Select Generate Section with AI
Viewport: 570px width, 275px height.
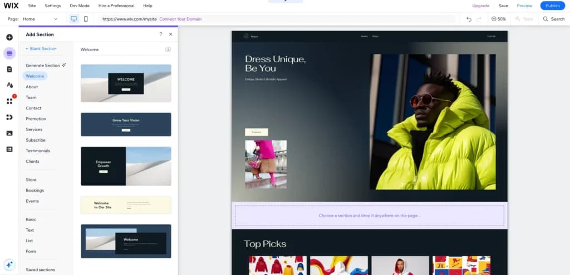[x=46, y=66]
